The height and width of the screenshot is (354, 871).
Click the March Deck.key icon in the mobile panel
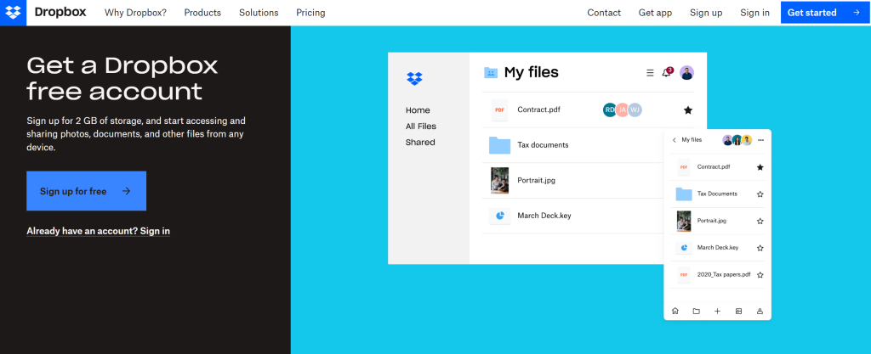coord(684,248)
